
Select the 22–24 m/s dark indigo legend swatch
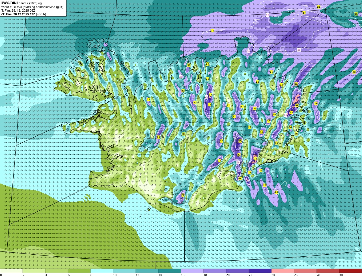260,271
